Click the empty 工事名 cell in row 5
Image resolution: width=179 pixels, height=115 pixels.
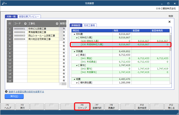click(43, 43)
